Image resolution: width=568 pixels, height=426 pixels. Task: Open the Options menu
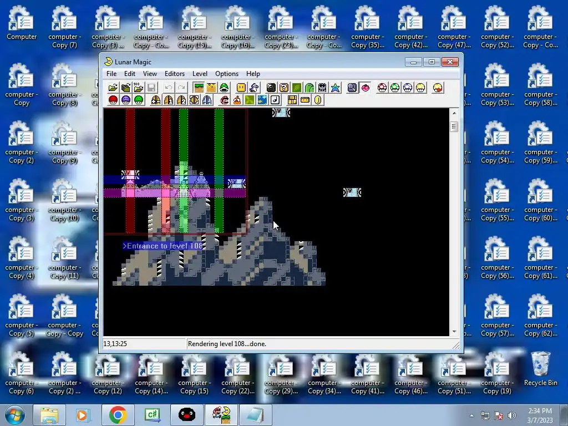[227, 74]
